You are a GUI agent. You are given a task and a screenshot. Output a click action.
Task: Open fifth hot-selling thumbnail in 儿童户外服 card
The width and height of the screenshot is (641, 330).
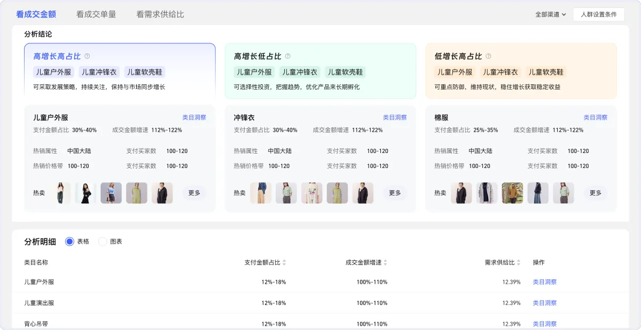(162, 193)
